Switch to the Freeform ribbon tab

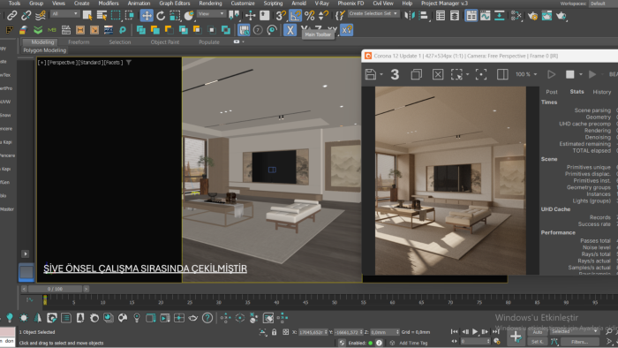[79, 42]
